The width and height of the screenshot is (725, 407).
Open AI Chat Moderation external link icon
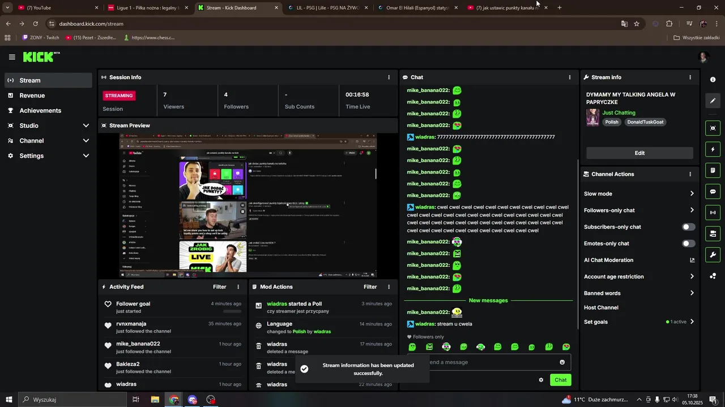coord(692,260)
